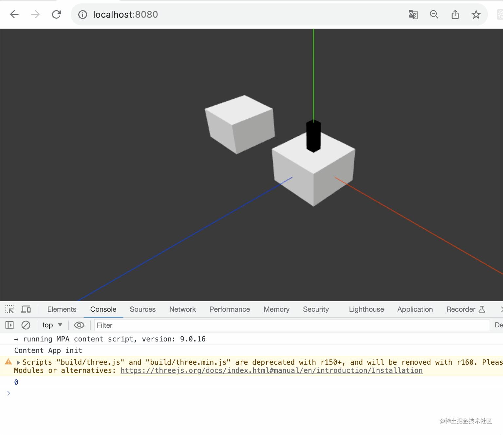503x435 pixels.
Task: Open the top frame context dropdown
Action: [51, 325]
